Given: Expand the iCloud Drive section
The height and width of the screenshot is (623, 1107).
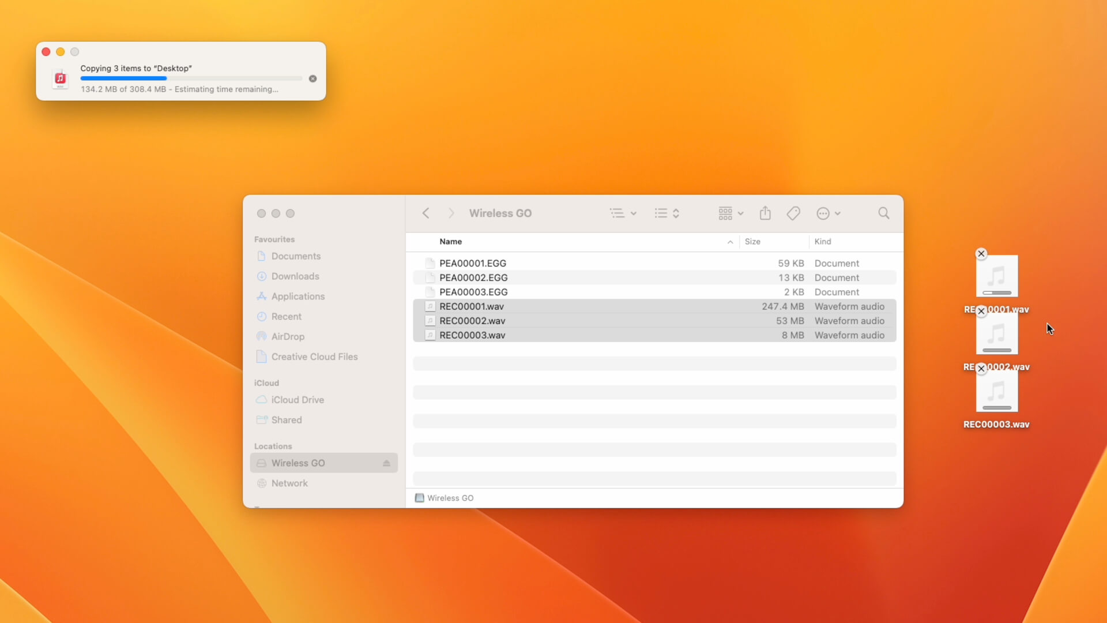Looking at the screenshot, I should [x=298, y=399].
